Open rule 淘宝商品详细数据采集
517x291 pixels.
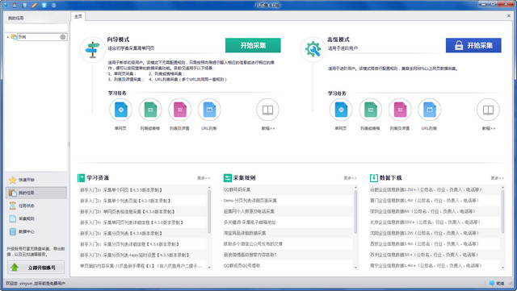[x=245, y=233]
